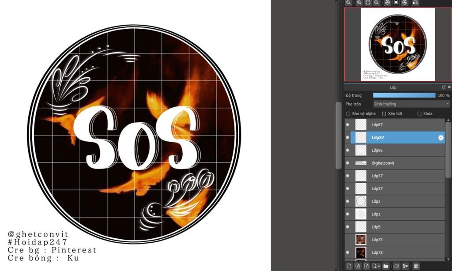Click the scroll-up arrow above layer list scrollbar
The image size is (452, 271).
(448, 120)
